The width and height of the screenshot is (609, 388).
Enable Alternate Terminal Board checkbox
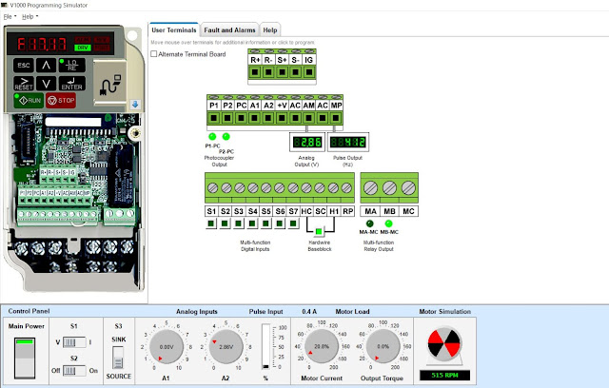(x=154, y=54)
